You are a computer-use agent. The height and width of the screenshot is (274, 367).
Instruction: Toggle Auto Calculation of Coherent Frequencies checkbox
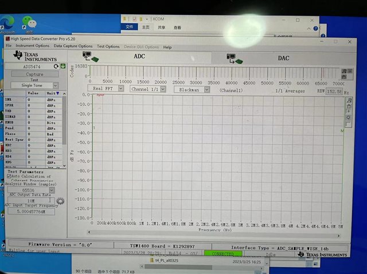(9, 176)
